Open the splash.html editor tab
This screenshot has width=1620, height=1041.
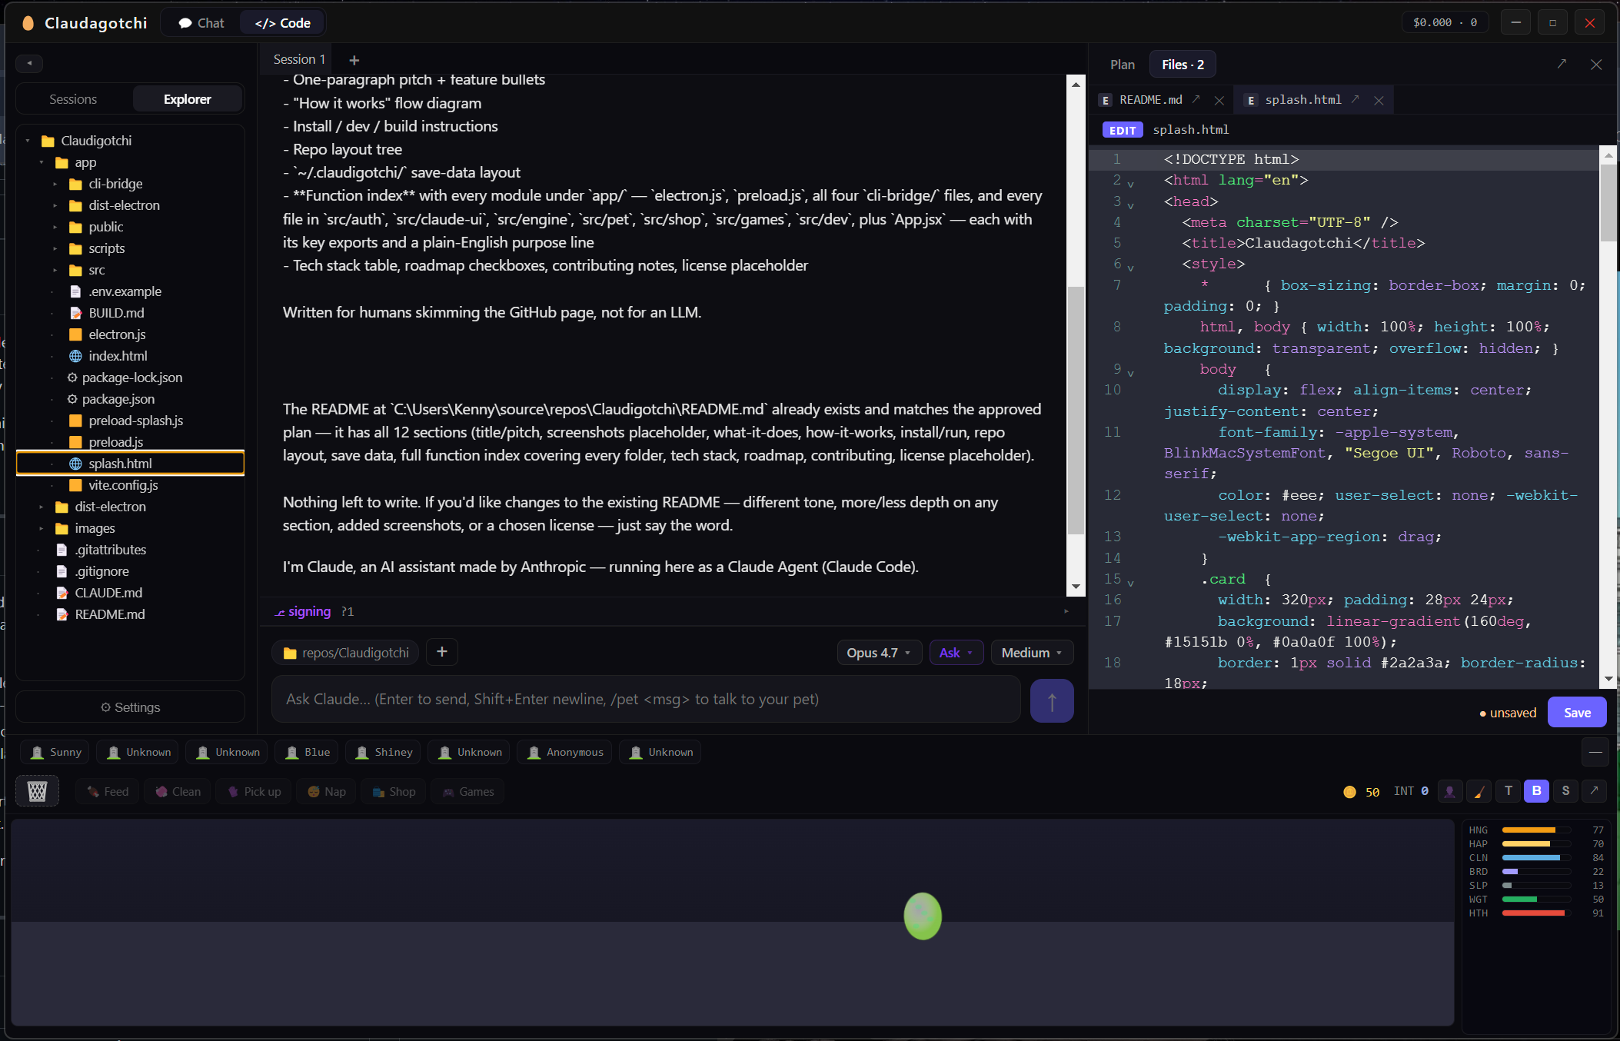[x=1302, y=100]
